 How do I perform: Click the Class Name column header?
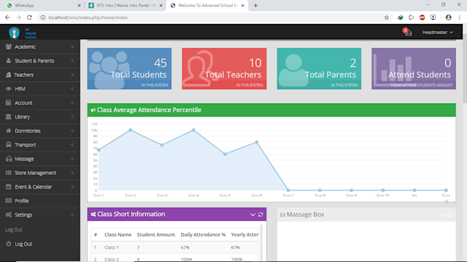(117, 235)
